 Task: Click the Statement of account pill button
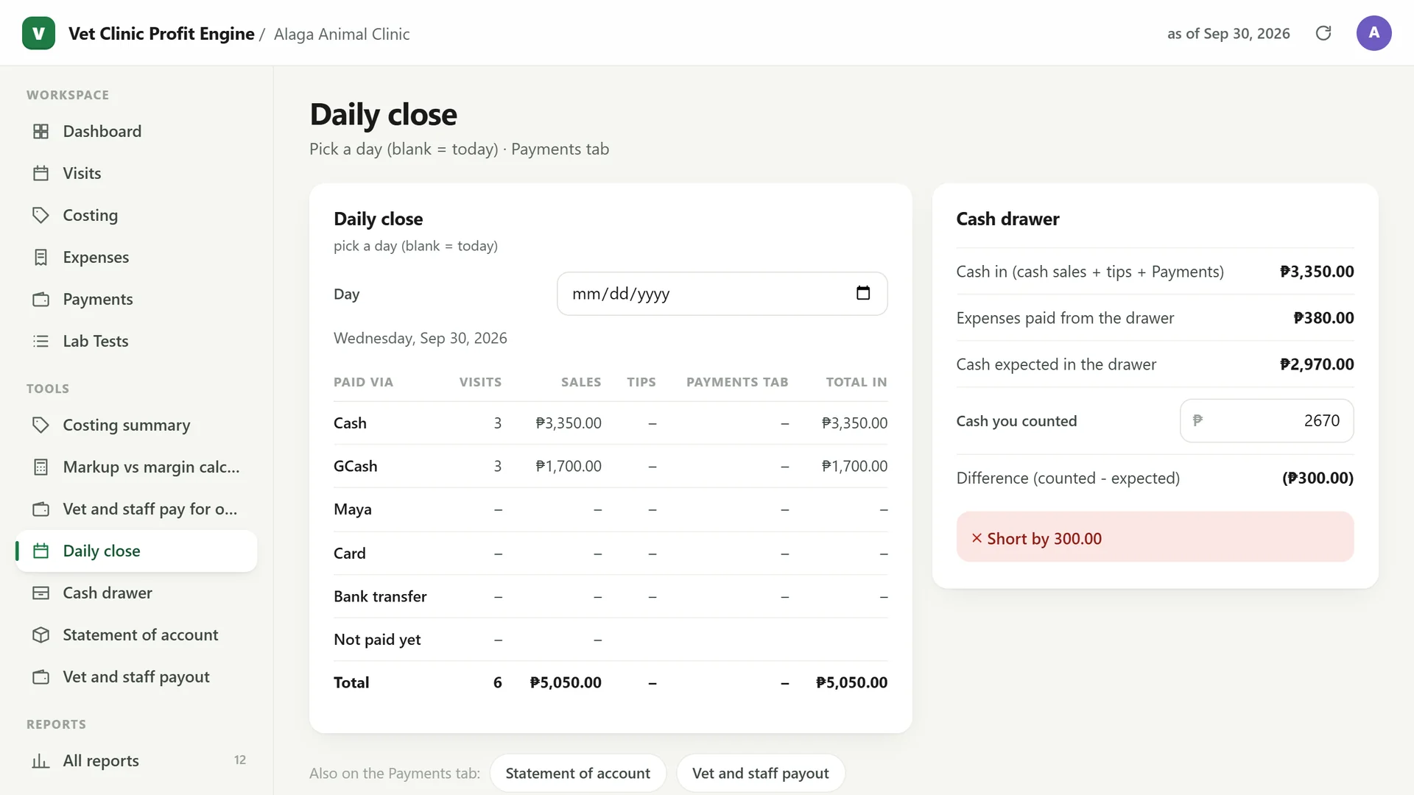click(577, 773)
